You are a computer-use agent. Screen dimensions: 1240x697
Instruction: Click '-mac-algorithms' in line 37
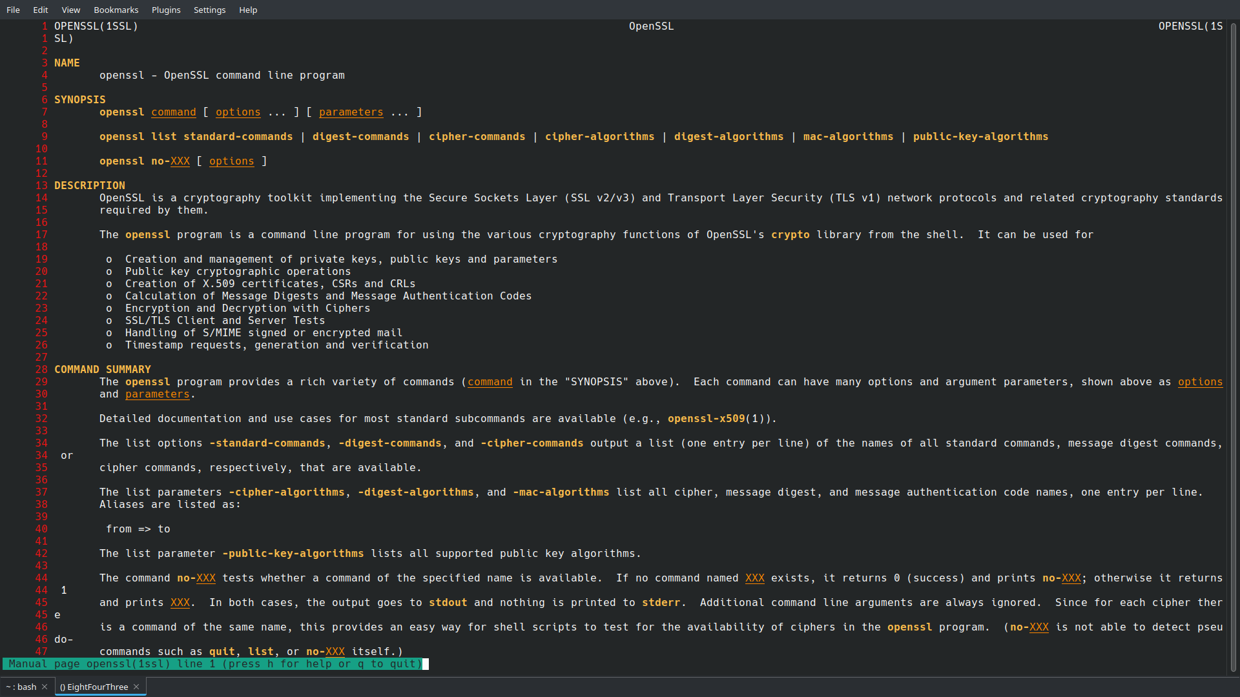(x=561, y=492)
